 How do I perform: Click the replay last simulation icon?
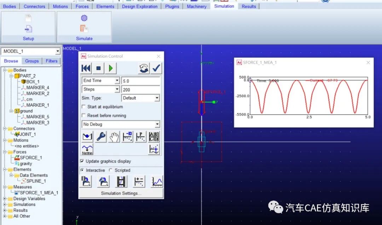pyautogui.click(x=144, y=68)
